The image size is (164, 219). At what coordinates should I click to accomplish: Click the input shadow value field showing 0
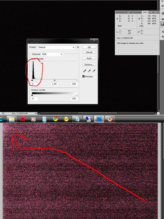coord(35,84)
